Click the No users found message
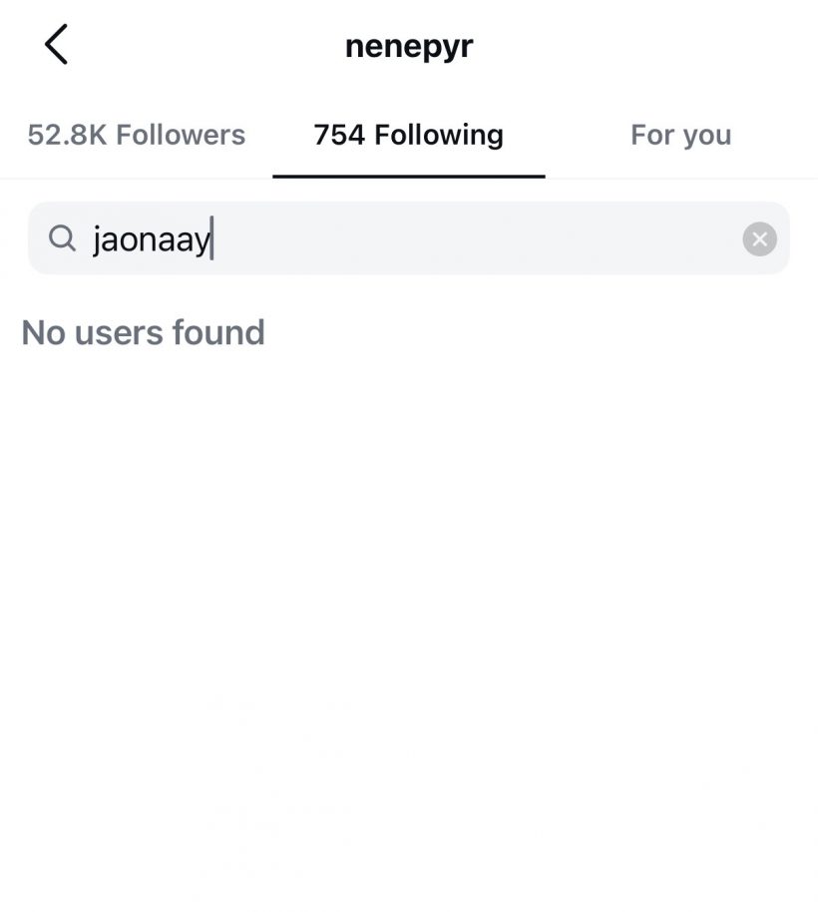The height and width of the screenshot is (912, 818). pos(143,332)
